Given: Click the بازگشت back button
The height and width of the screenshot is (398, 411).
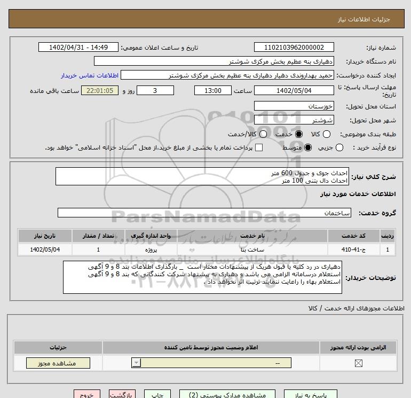Looking at the screenshot, I should (122, 394).
